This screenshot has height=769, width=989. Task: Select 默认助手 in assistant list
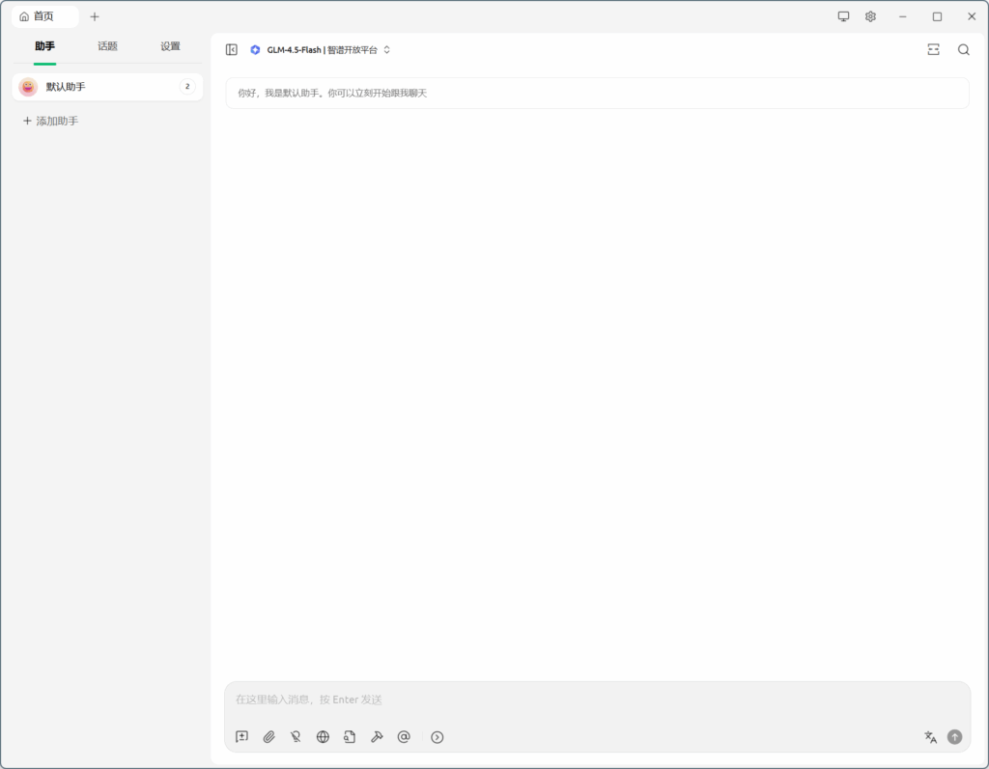[x=97, y=87]
